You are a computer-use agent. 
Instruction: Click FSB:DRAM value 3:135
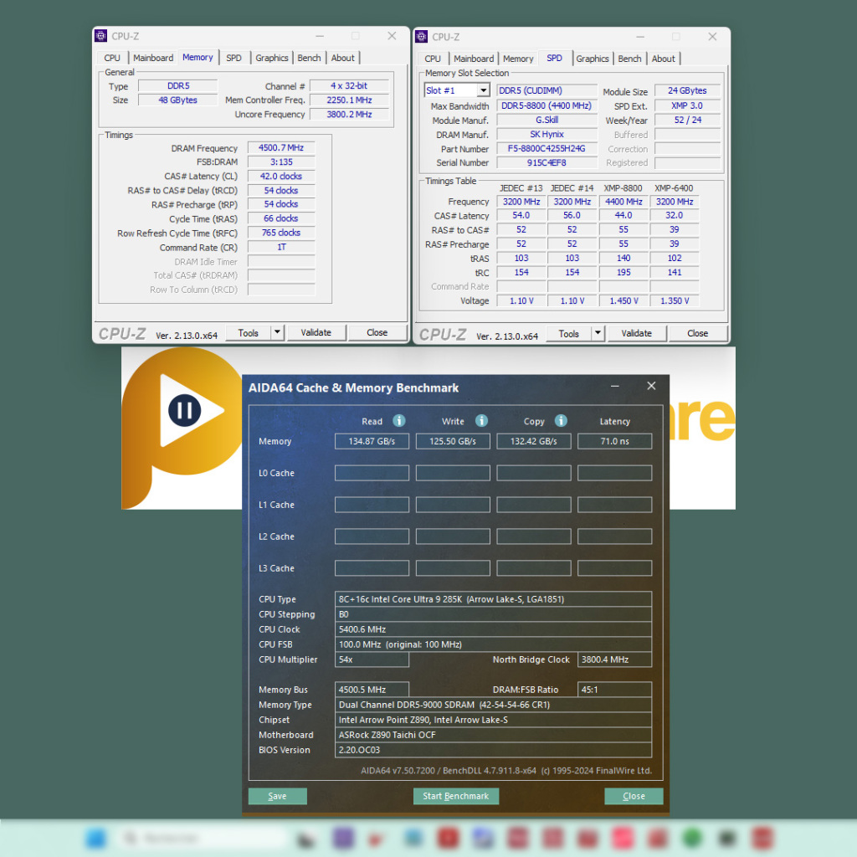281,162
